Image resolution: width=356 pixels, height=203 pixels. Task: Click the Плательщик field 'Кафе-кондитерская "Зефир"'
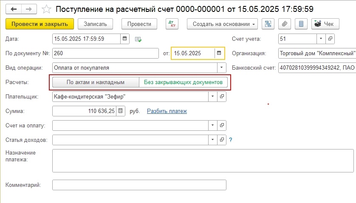[x=130, y=96]
